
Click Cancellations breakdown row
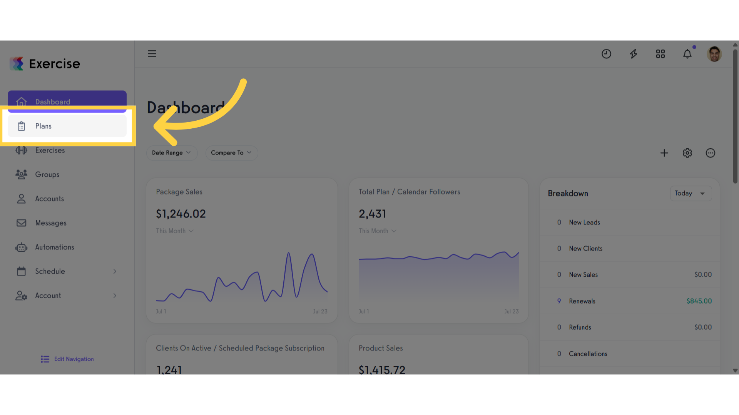click(x=630, y=354)
